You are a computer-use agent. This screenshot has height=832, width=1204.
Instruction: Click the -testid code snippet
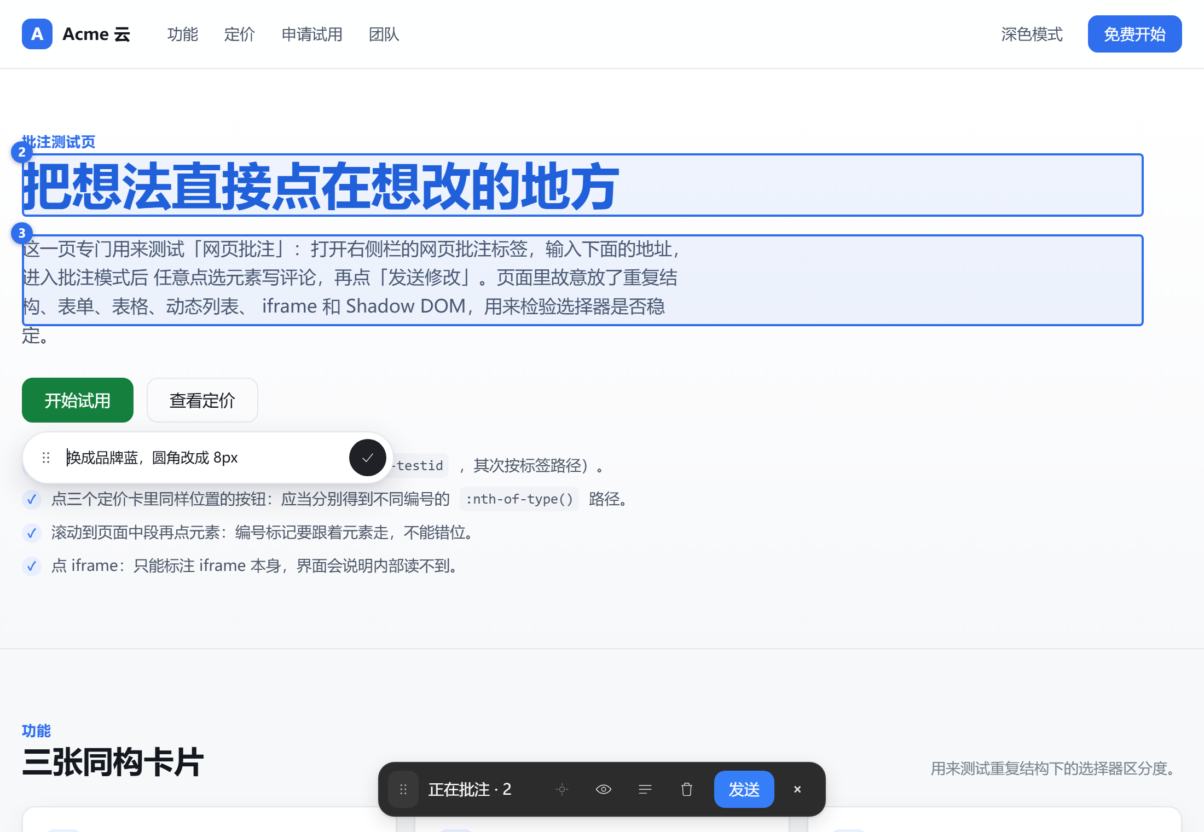(419, 465)
